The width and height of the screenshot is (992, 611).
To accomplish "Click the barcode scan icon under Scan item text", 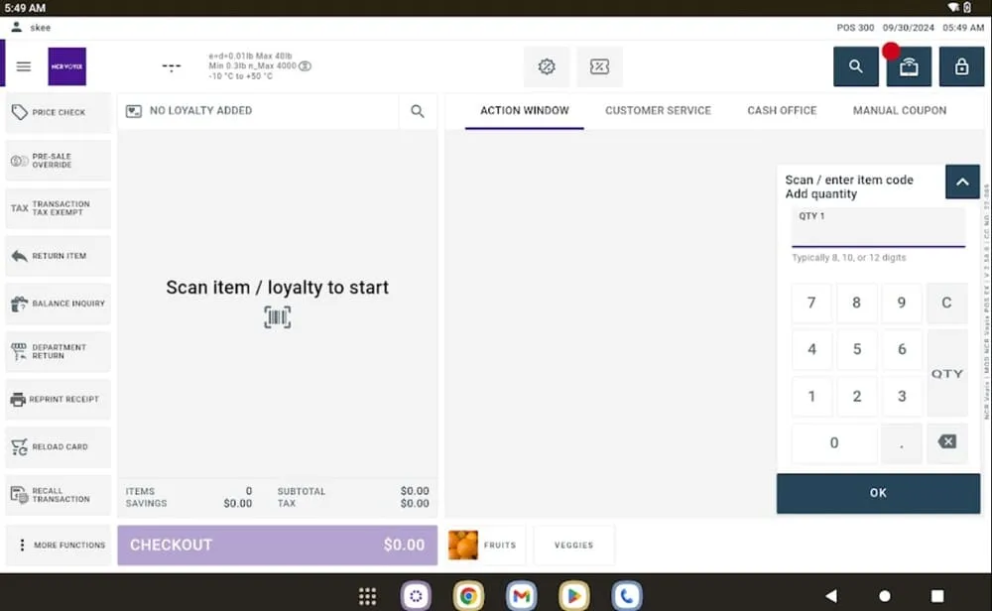I will coord(277,316).
